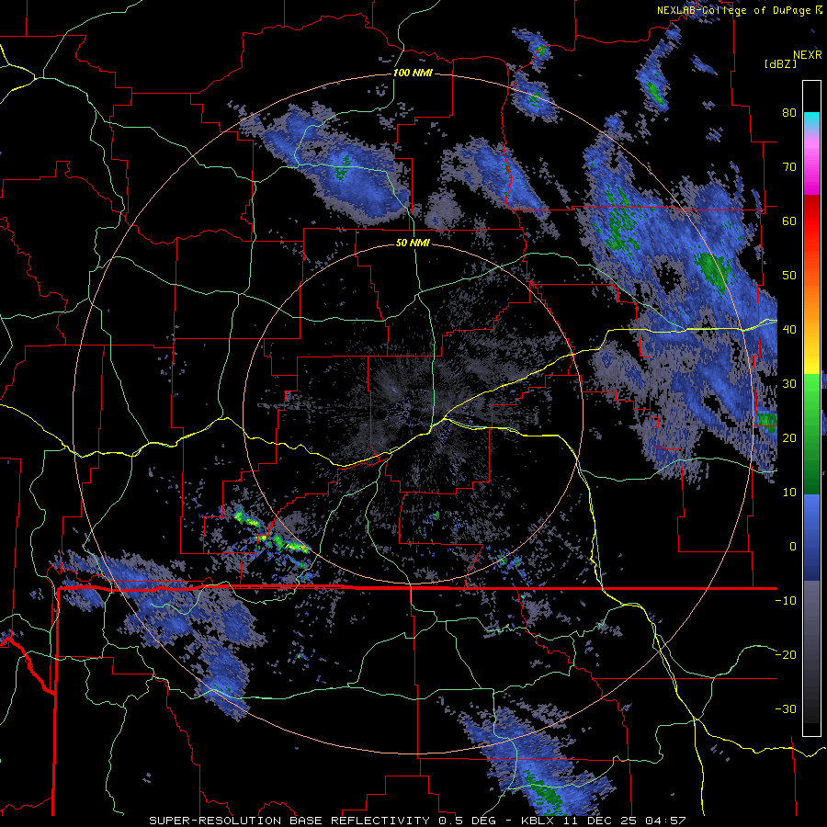This screenshot has height=827, width=827.
Task: Click the 11 DEC 25 date in the caption
Action: click(600, 821)
